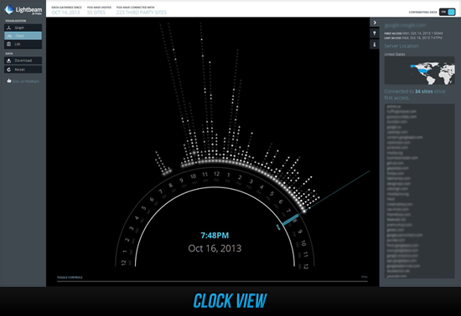The height and width of the screenshot is (316, 461).
Task: Reset all collected data
Action: pyautogui.click(x=23, y=69)
